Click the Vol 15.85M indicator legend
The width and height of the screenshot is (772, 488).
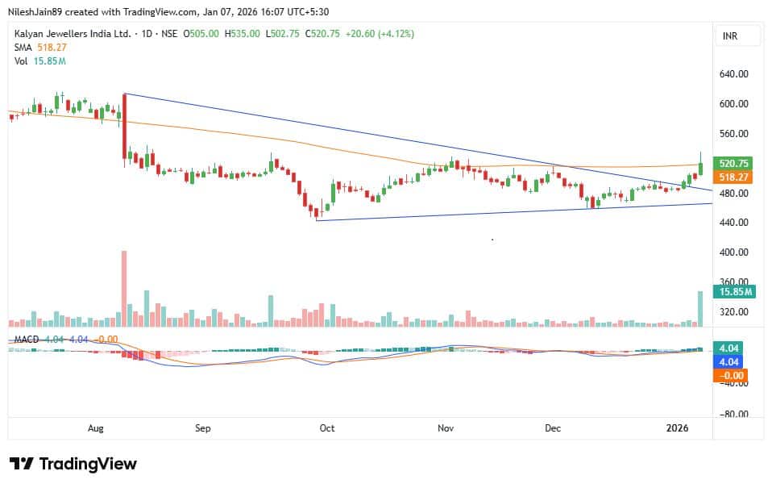point(32,60)
